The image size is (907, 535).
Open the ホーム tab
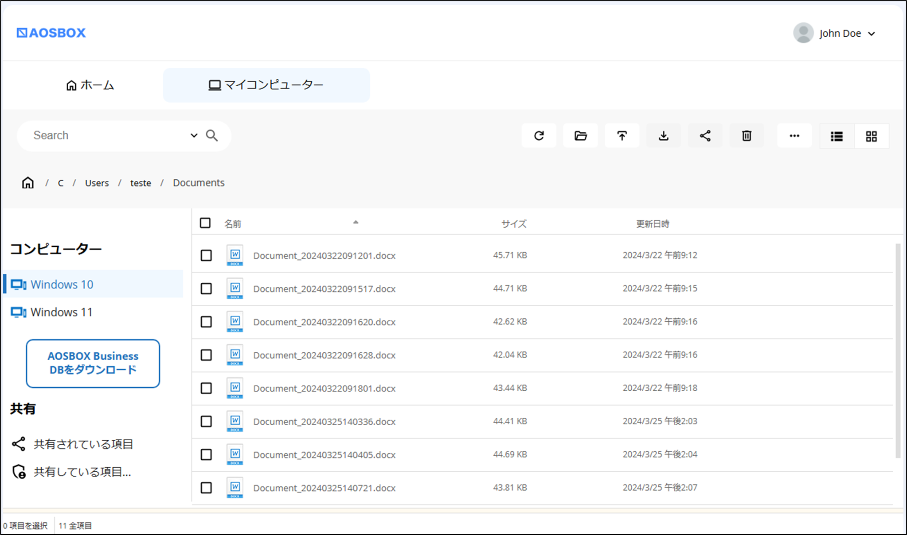coord(90,85)
